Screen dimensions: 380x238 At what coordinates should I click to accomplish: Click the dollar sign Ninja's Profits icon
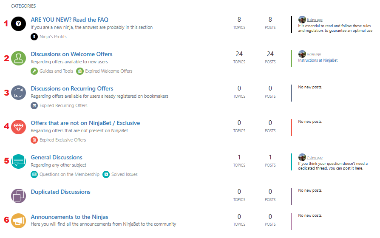point(34,37)
